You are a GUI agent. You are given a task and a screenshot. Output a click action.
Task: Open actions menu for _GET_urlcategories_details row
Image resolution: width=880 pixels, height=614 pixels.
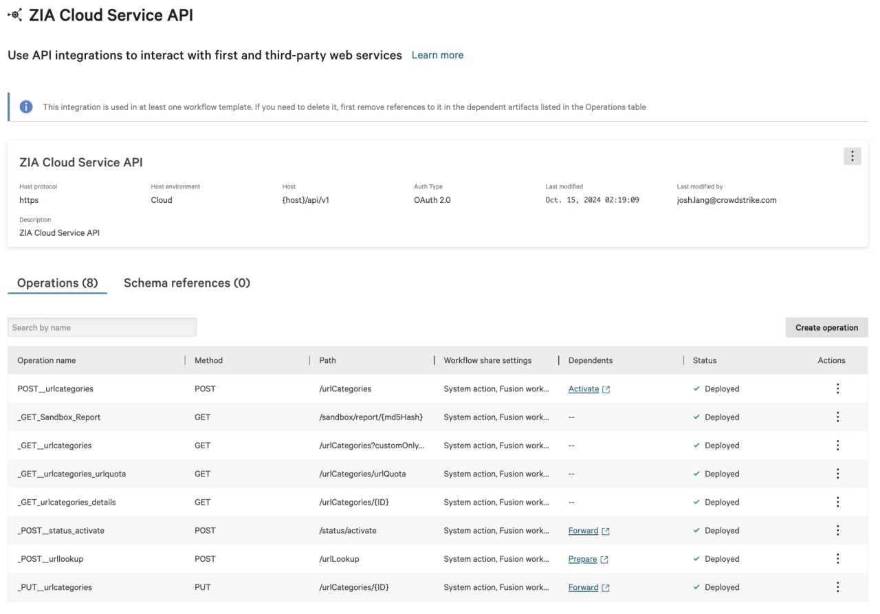(837, 502)
